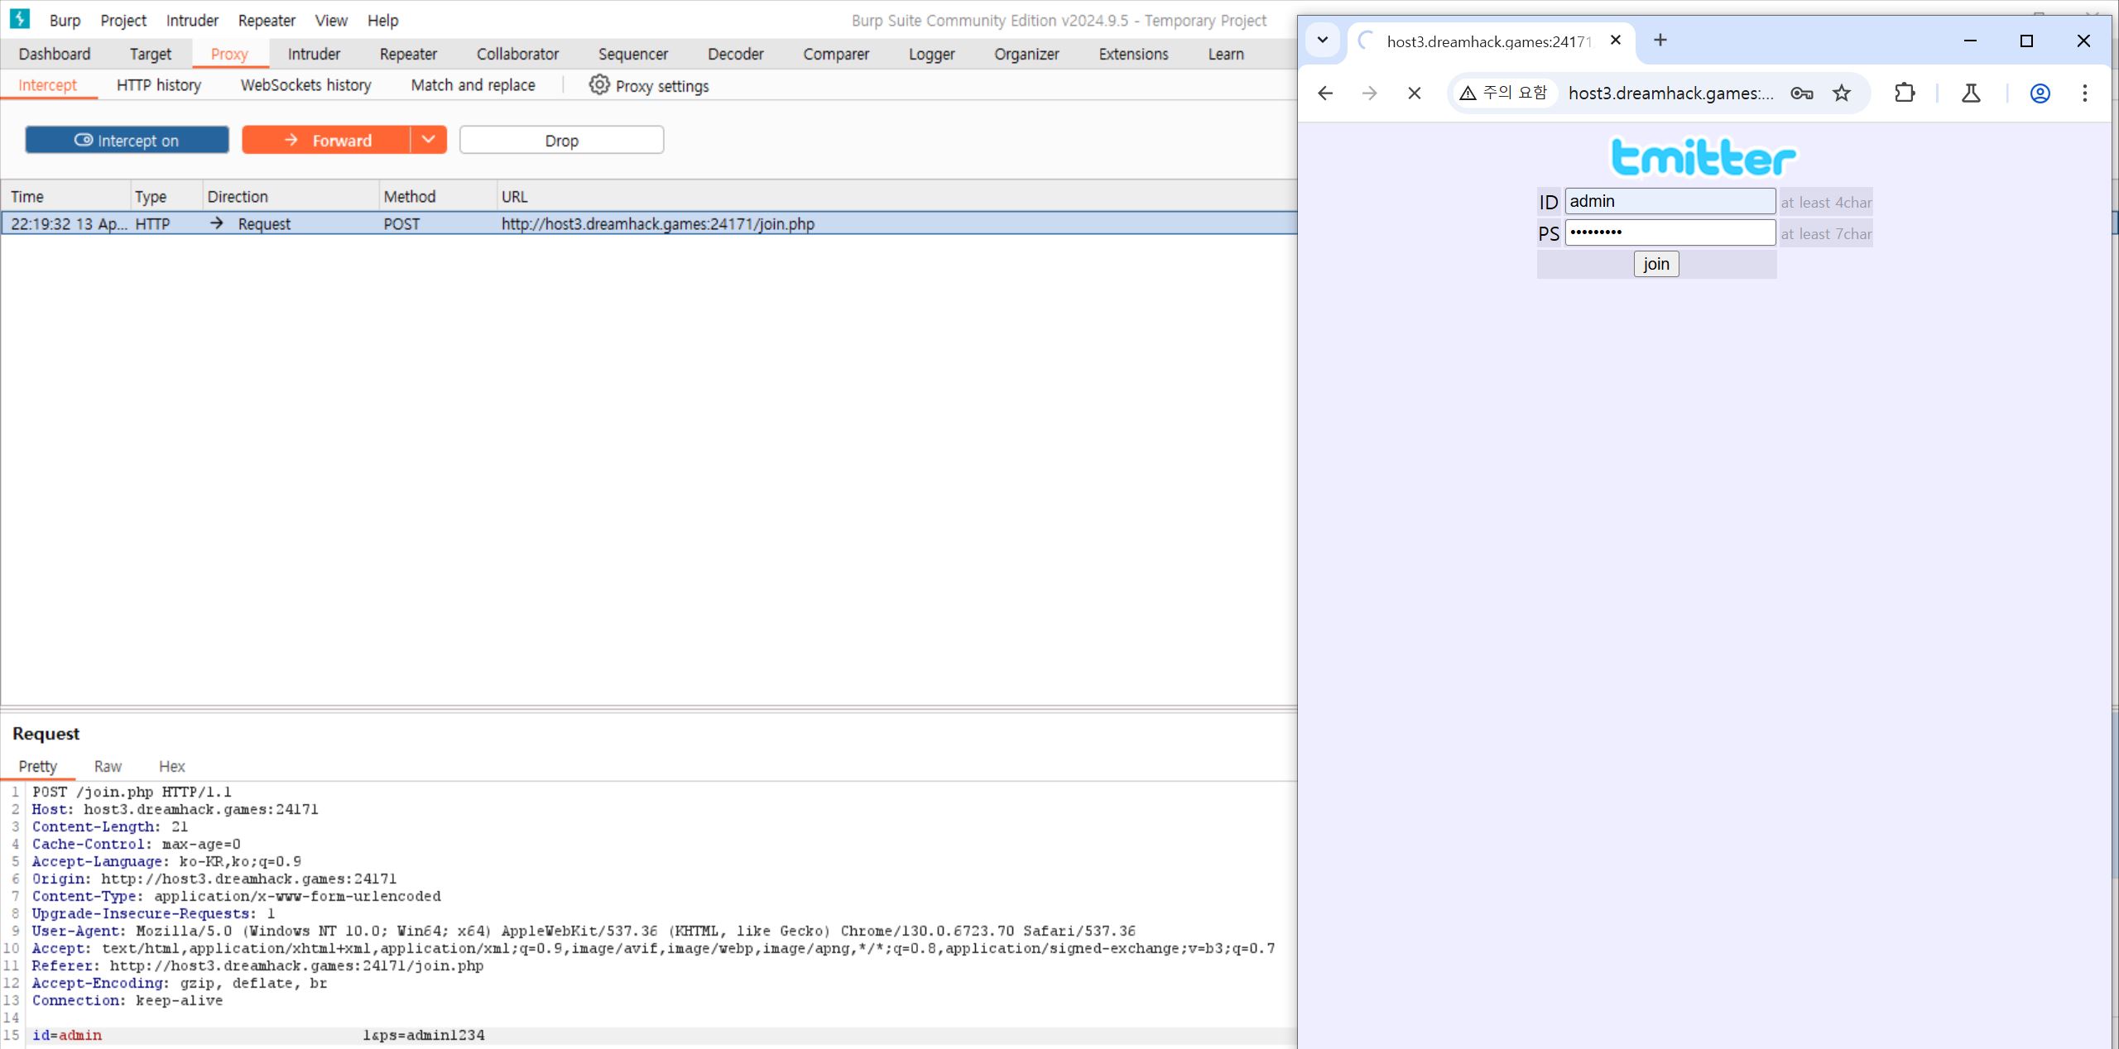Screen dimensions: 2119x1049
Task: Bookmark page with star icon
Action: (1841, 93)
